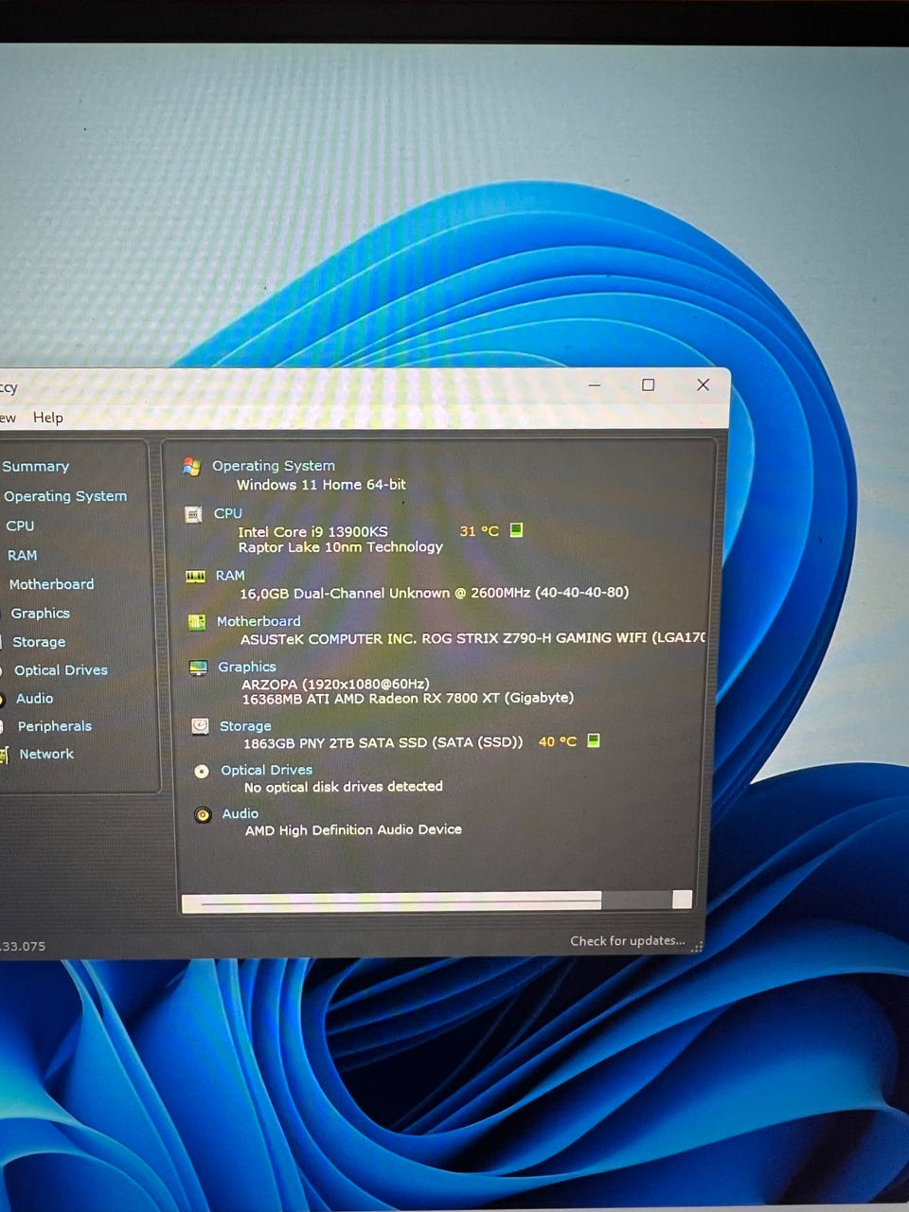Click the RAM module icon in summary
The image size is (909, 1212).
tap(196, 576)
